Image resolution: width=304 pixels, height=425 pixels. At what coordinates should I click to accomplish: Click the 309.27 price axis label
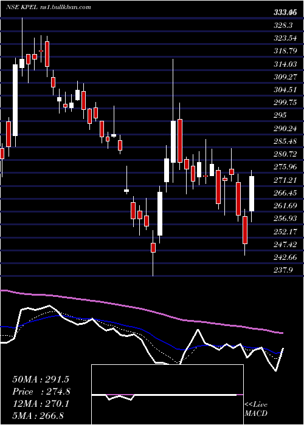[x=285, y=77]
